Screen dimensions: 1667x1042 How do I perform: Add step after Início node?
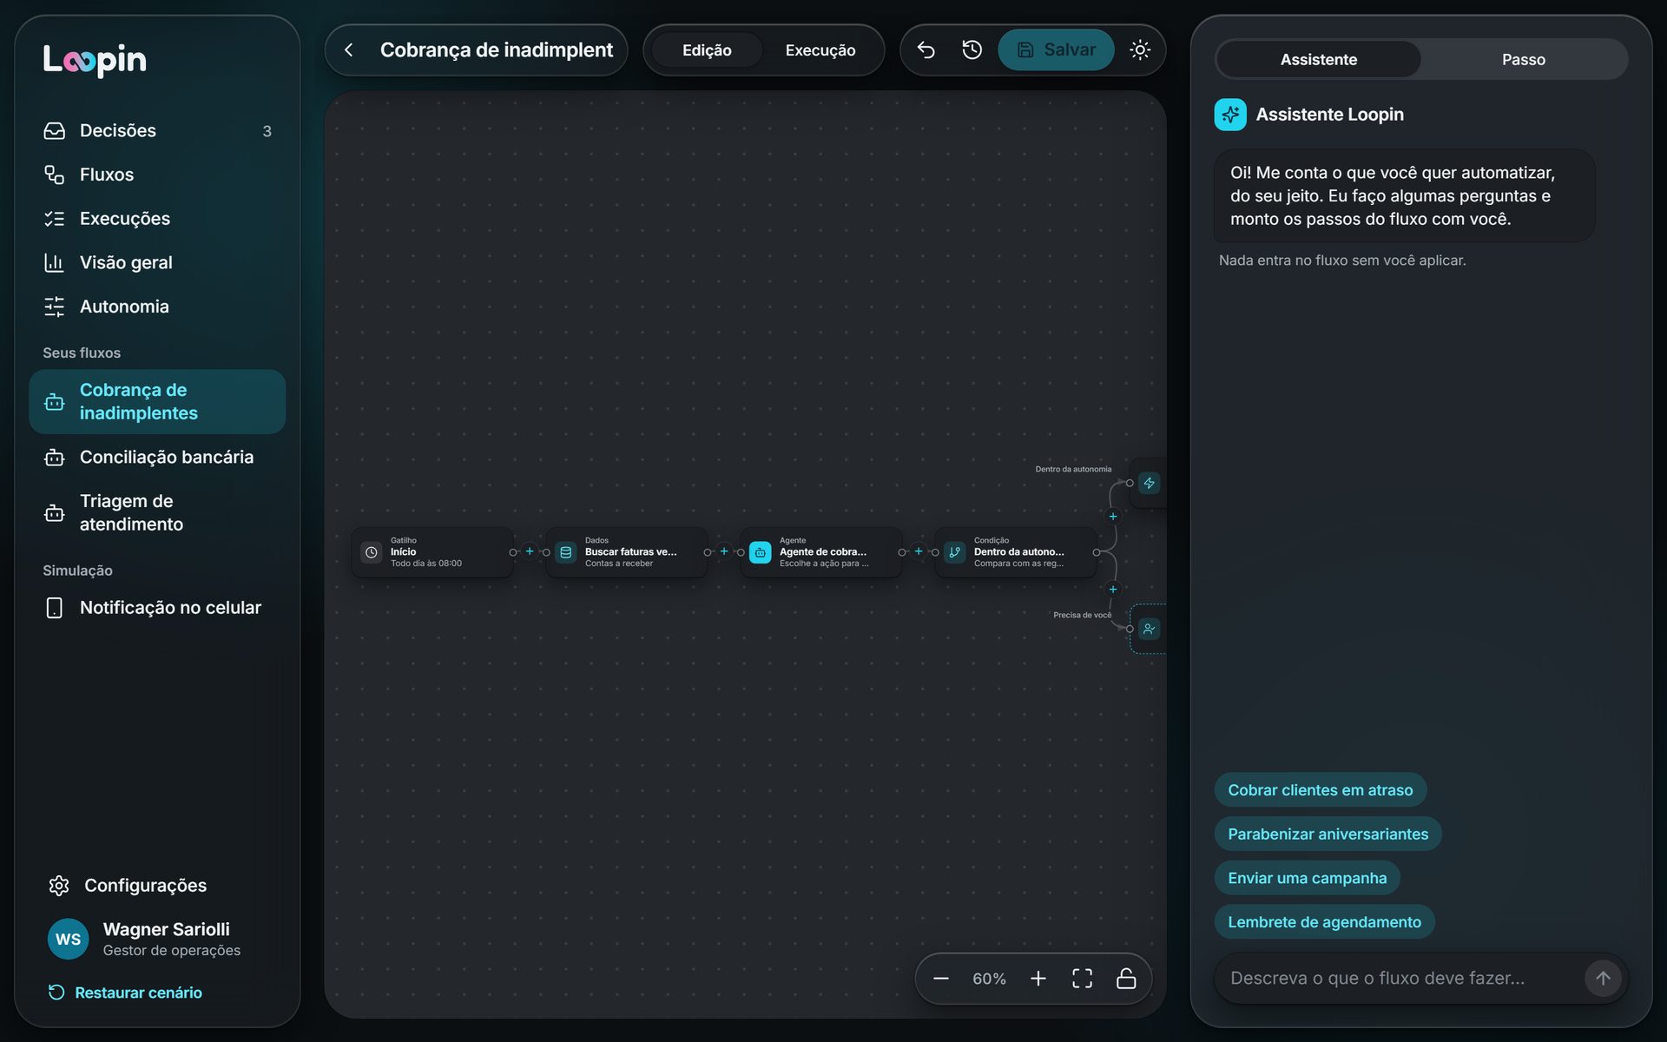click(530, 551)
